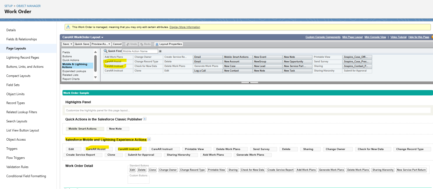This screenshot has width=433, height=189.
Task: Open the Video Tutorial link
Action: pyautogui.click(x=398, y=37)
